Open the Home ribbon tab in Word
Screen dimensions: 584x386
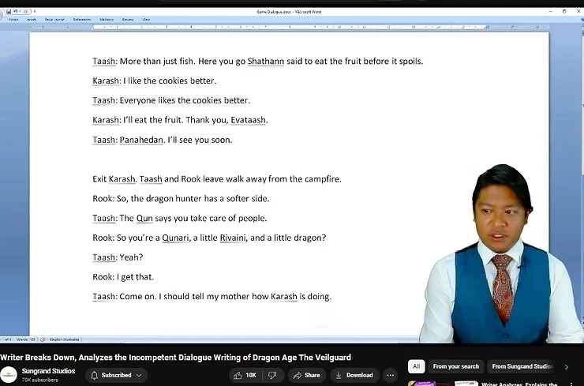(x=13, y=20)
